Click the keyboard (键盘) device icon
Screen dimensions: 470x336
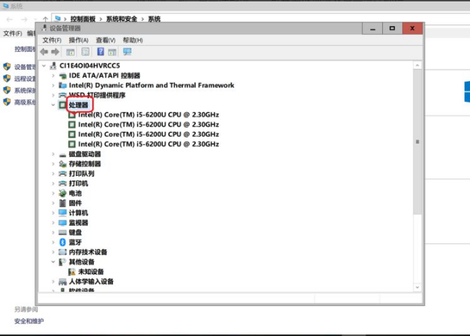click(x=63, y=232)
